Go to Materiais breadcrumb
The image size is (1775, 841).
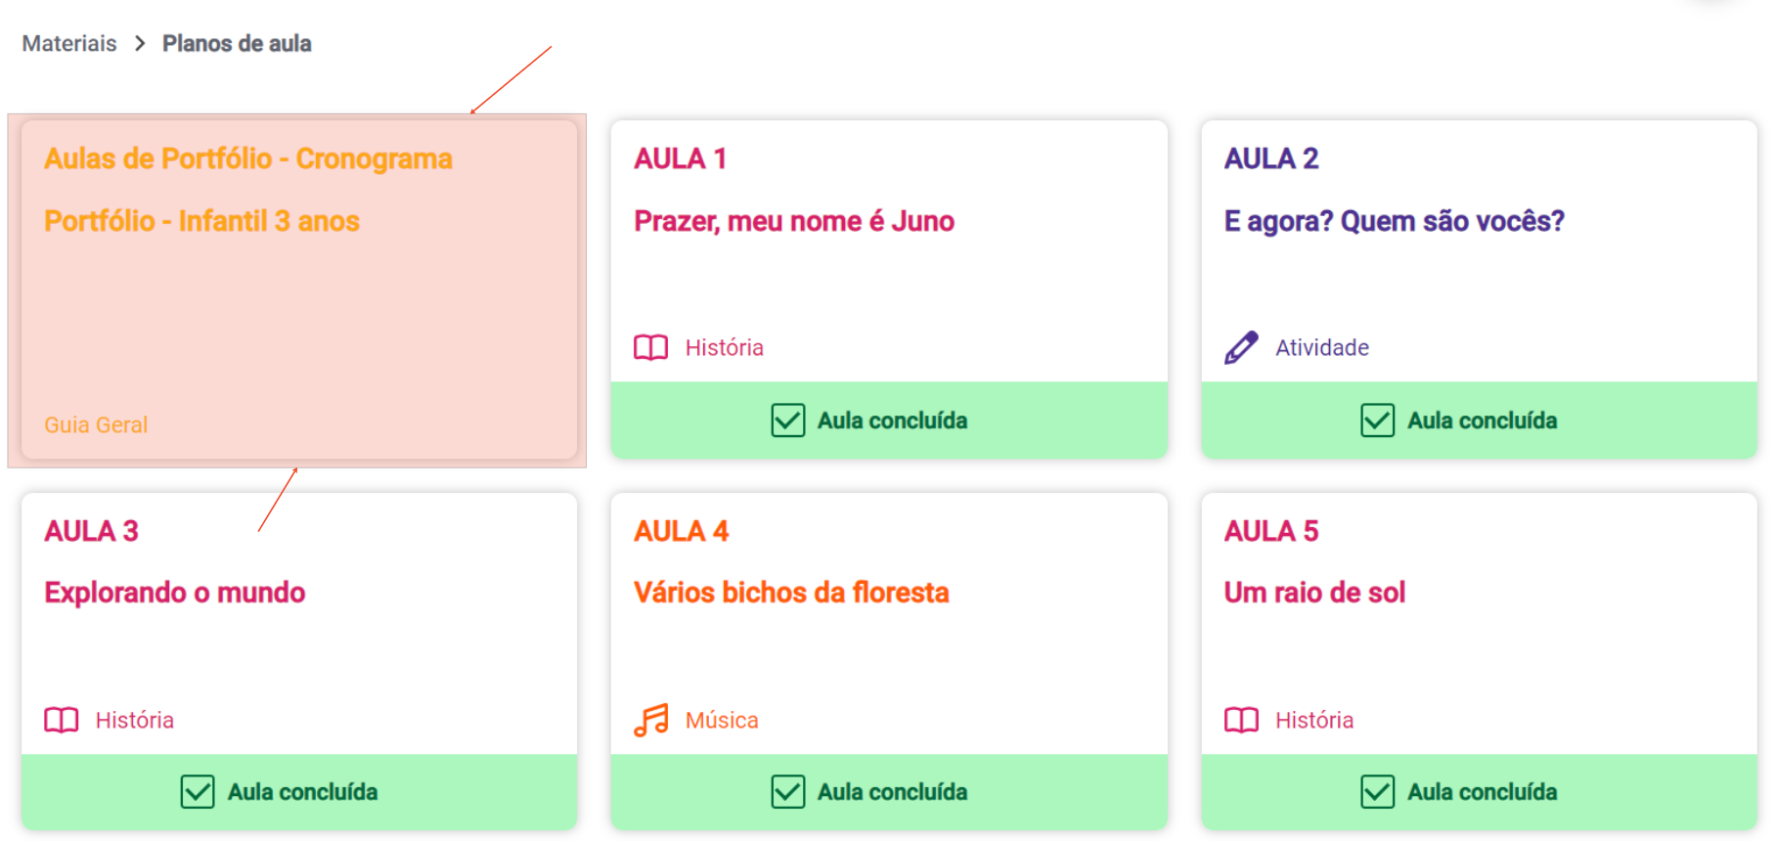[69, 43]
